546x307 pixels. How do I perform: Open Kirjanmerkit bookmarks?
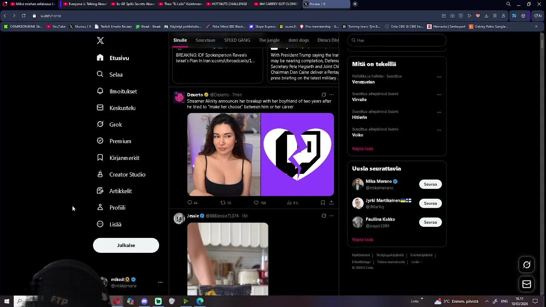pyautogui.click(x=118, y=158)
